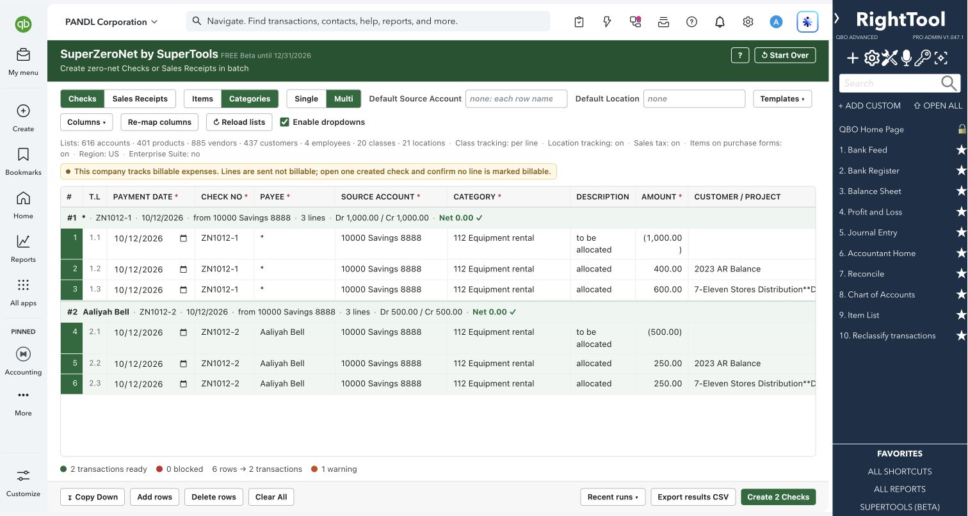Click the Start Over button
The width and height of the screenshot is (968, 516).
click(785, 55)
